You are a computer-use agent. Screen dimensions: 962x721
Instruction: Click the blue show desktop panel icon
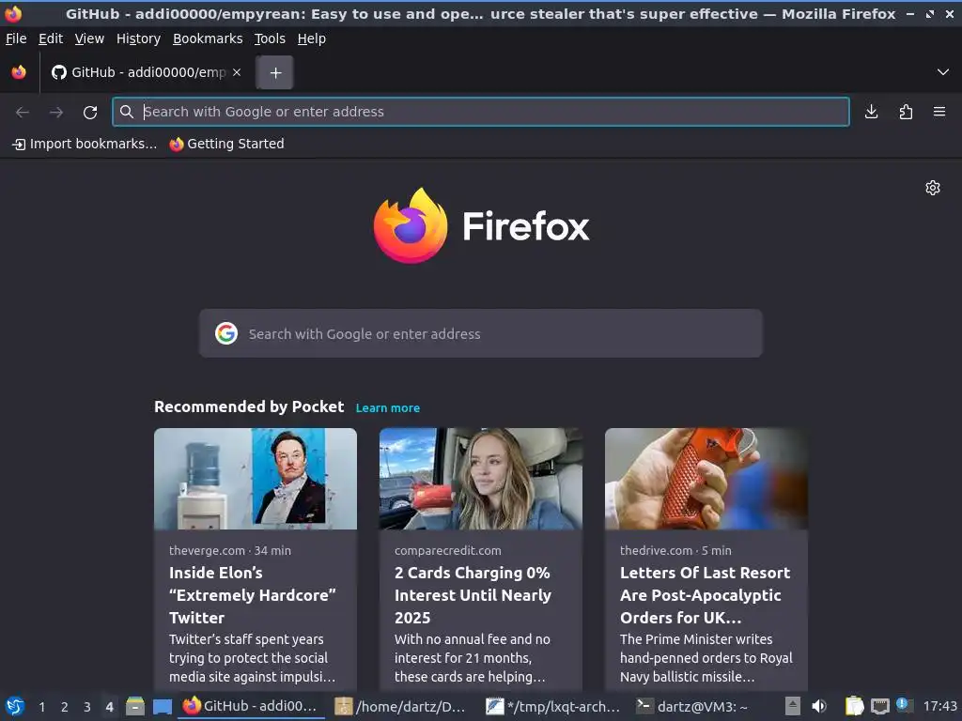click(x=162, y=707)
